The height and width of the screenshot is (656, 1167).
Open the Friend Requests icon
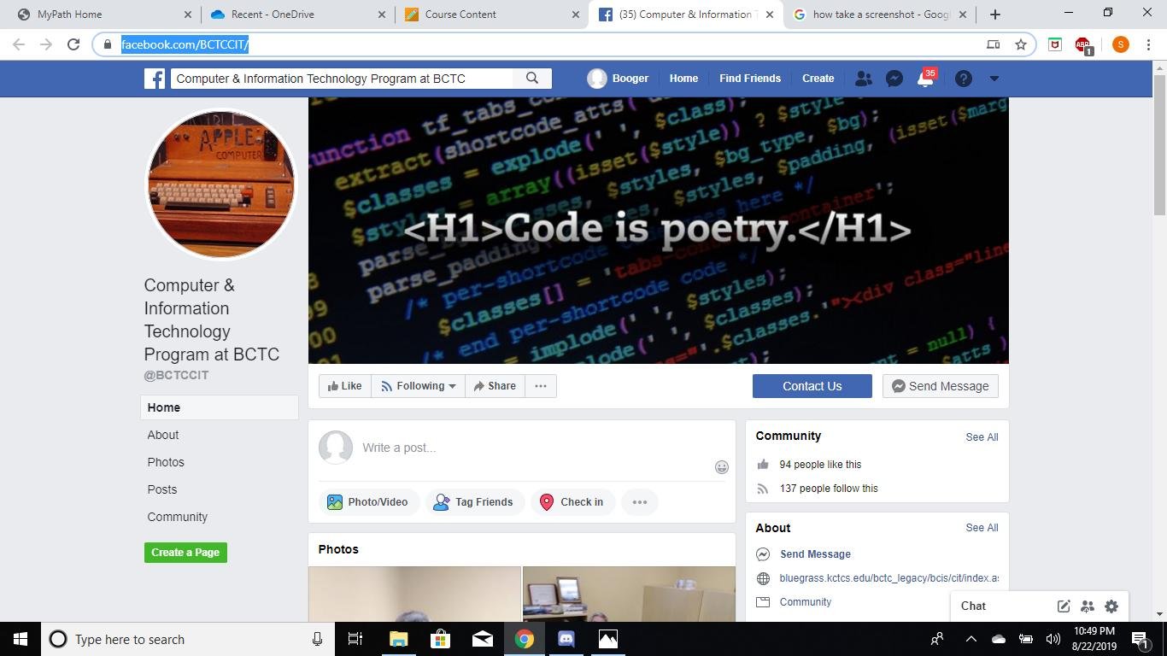864,79
